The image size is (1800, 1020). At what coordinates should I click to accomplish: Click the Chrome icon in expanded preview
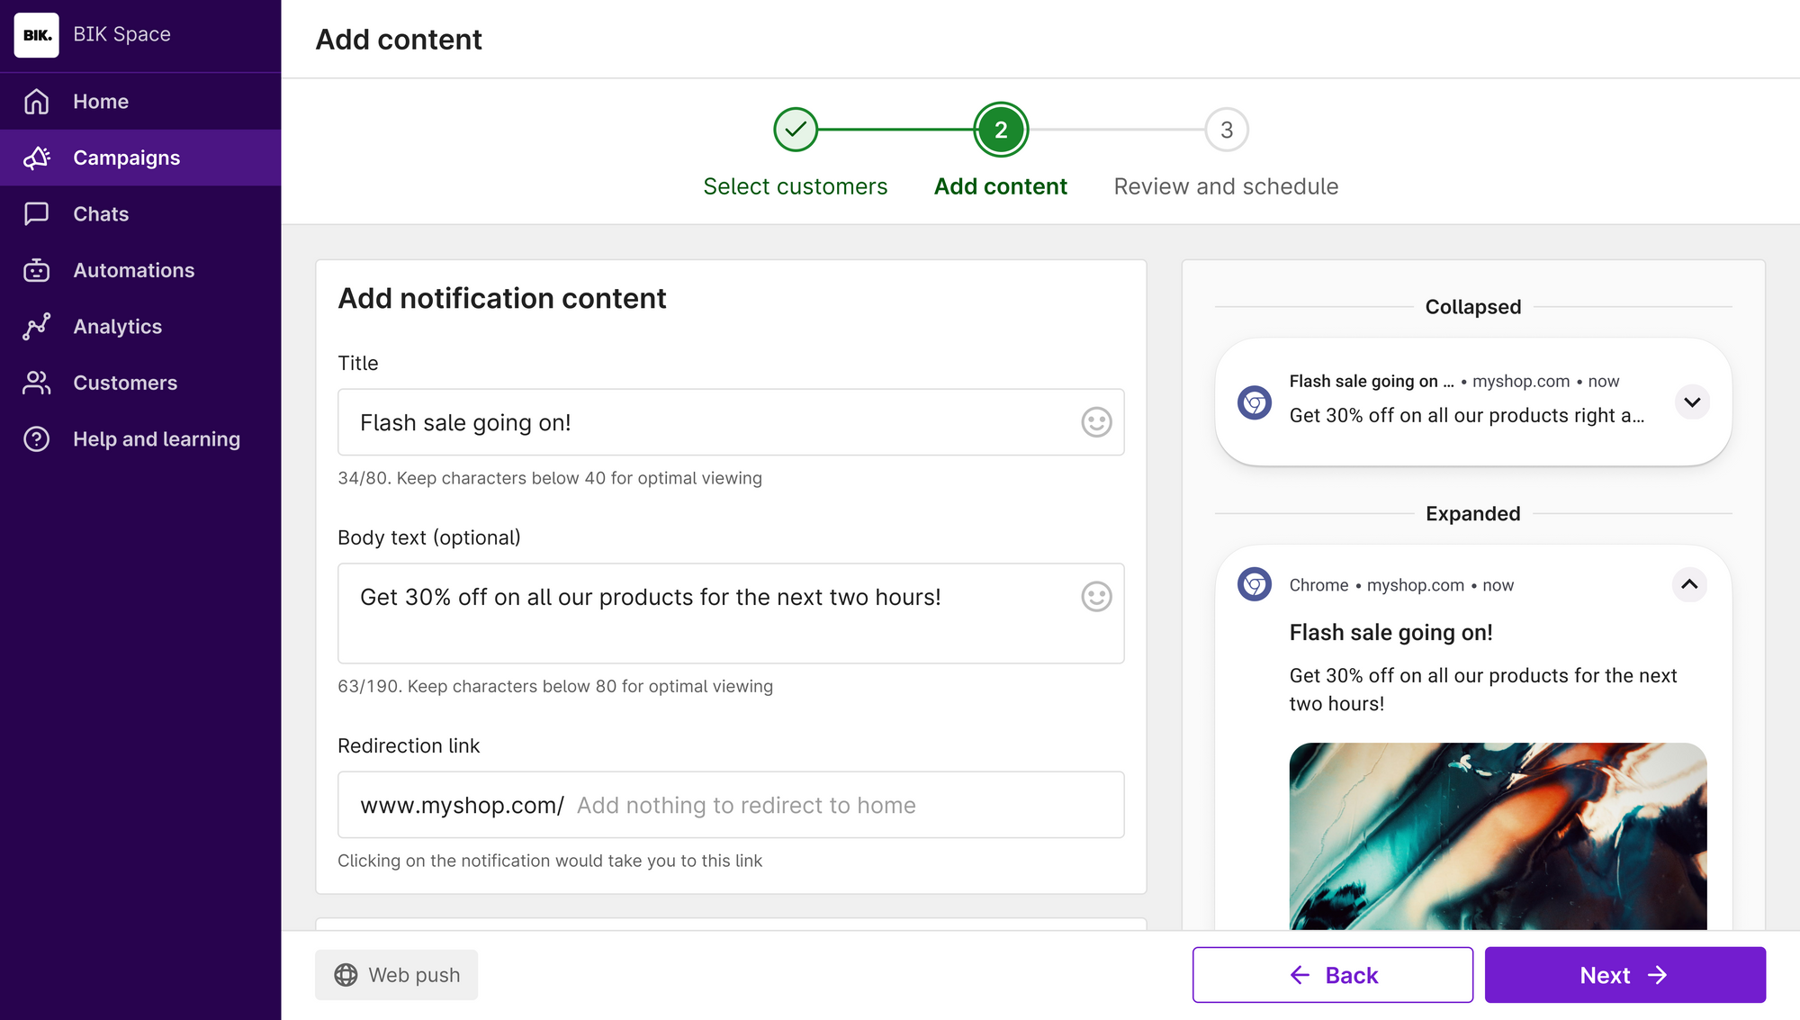[1254, 585]
